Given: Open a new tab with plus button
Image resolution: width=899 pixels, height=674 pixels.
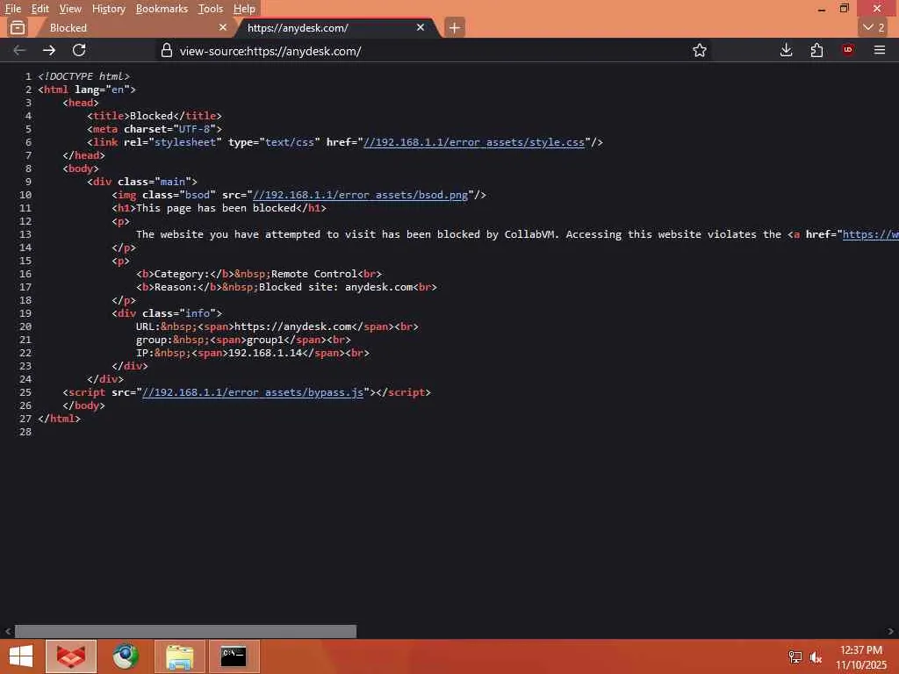Looking at the screenshot, I should 454,27.
